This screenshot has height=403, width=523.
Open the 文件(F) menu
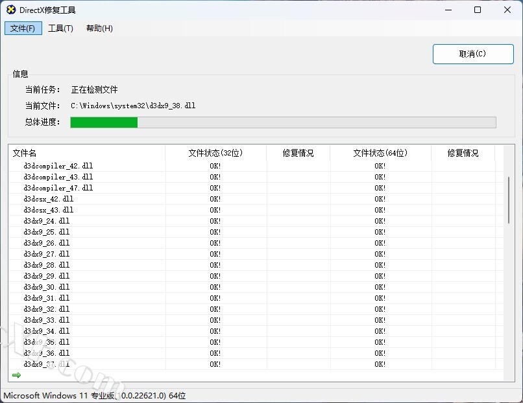pyautogui.click(x=23, y=29)
